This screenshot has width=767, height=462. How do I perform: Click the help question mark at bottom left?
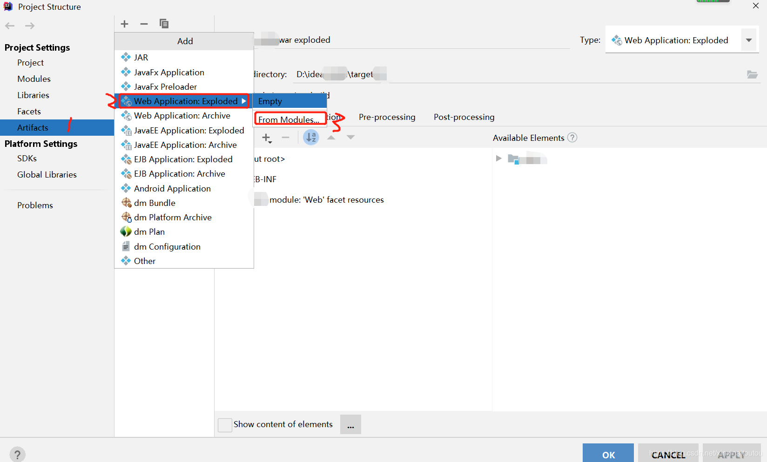point(18,454)
